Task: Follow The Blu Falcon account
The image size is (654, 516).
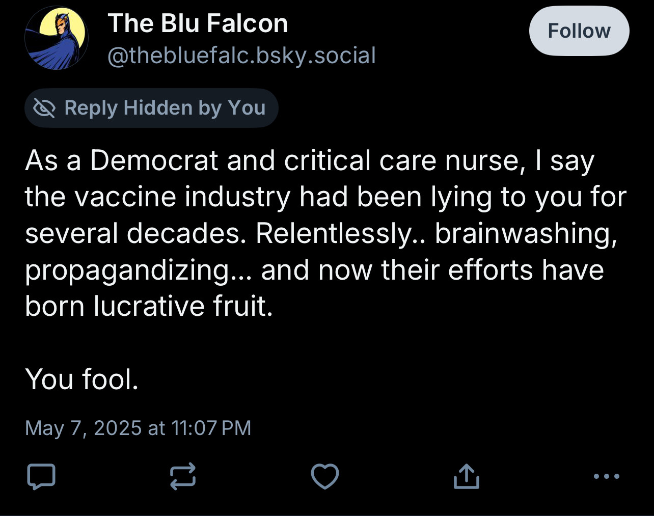Action: pyautogui.click(x=579, y=31)
